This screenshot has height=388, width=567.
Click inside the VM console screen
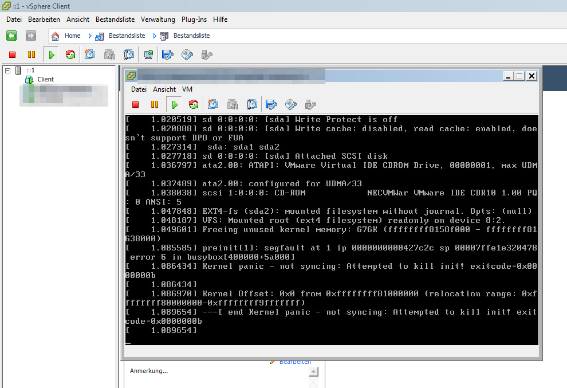332,230
